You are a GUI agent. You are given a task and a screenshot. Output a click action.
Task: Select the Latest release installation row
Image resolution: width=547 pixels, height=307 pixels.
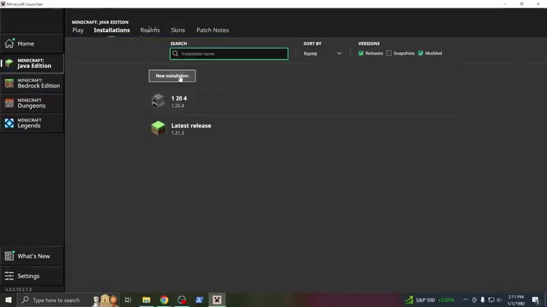pos(305,129)
